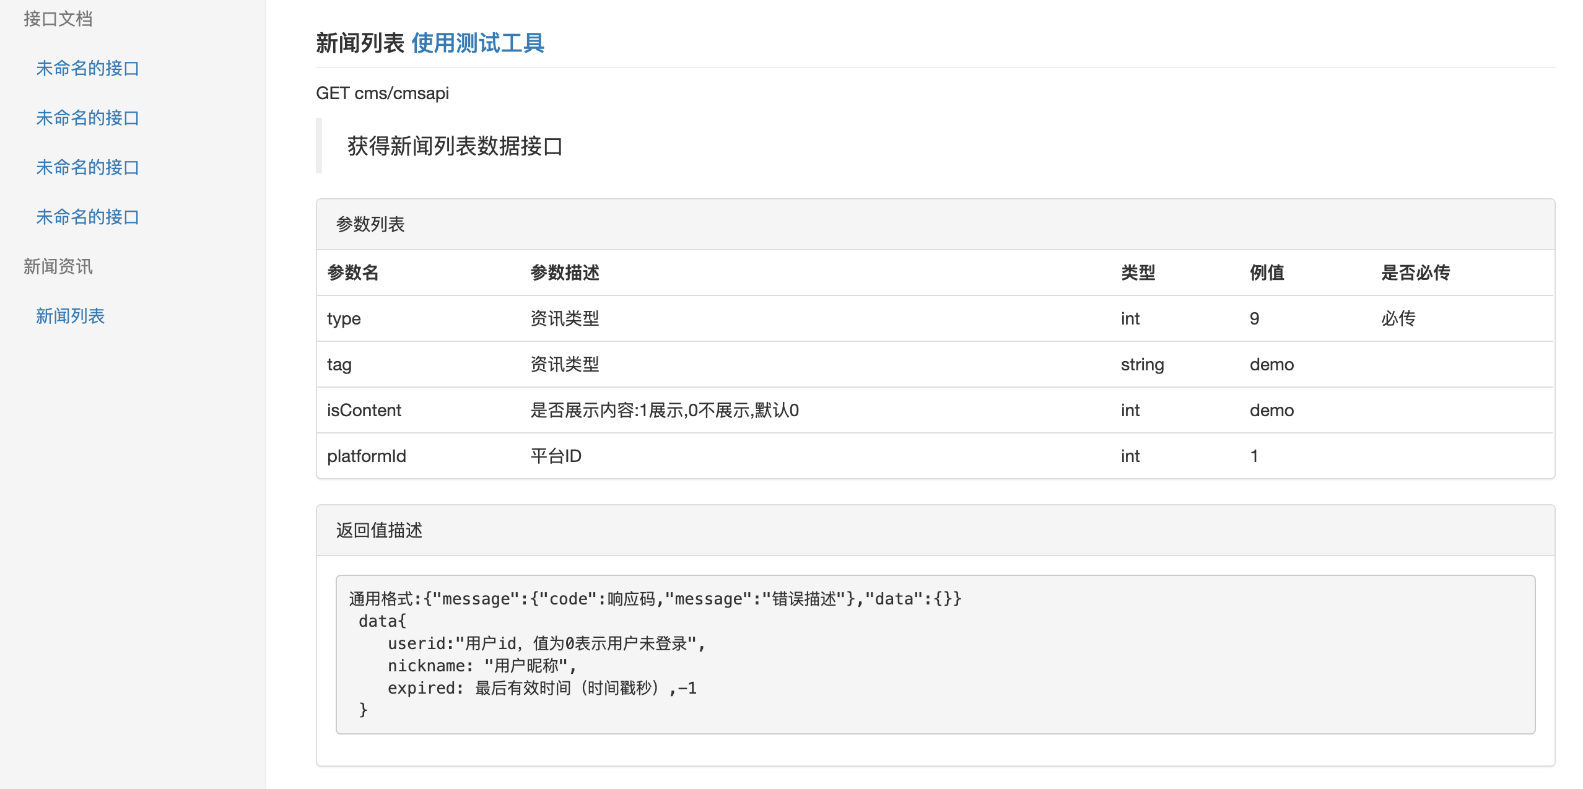Click the 是否必传 column header
This screenshot has height=789, width=1583.
tap(1415, 272)
